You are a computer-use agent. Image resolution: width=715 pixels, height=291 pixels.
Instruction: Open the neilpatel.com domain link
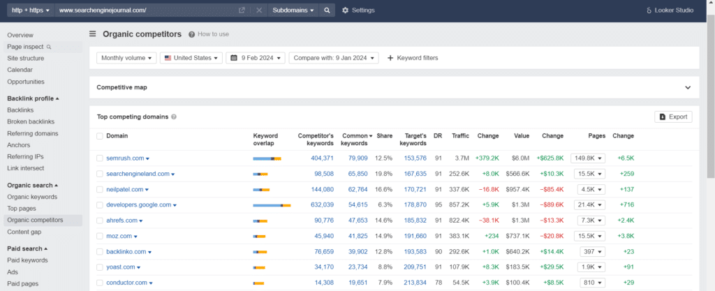coord(124,189)
